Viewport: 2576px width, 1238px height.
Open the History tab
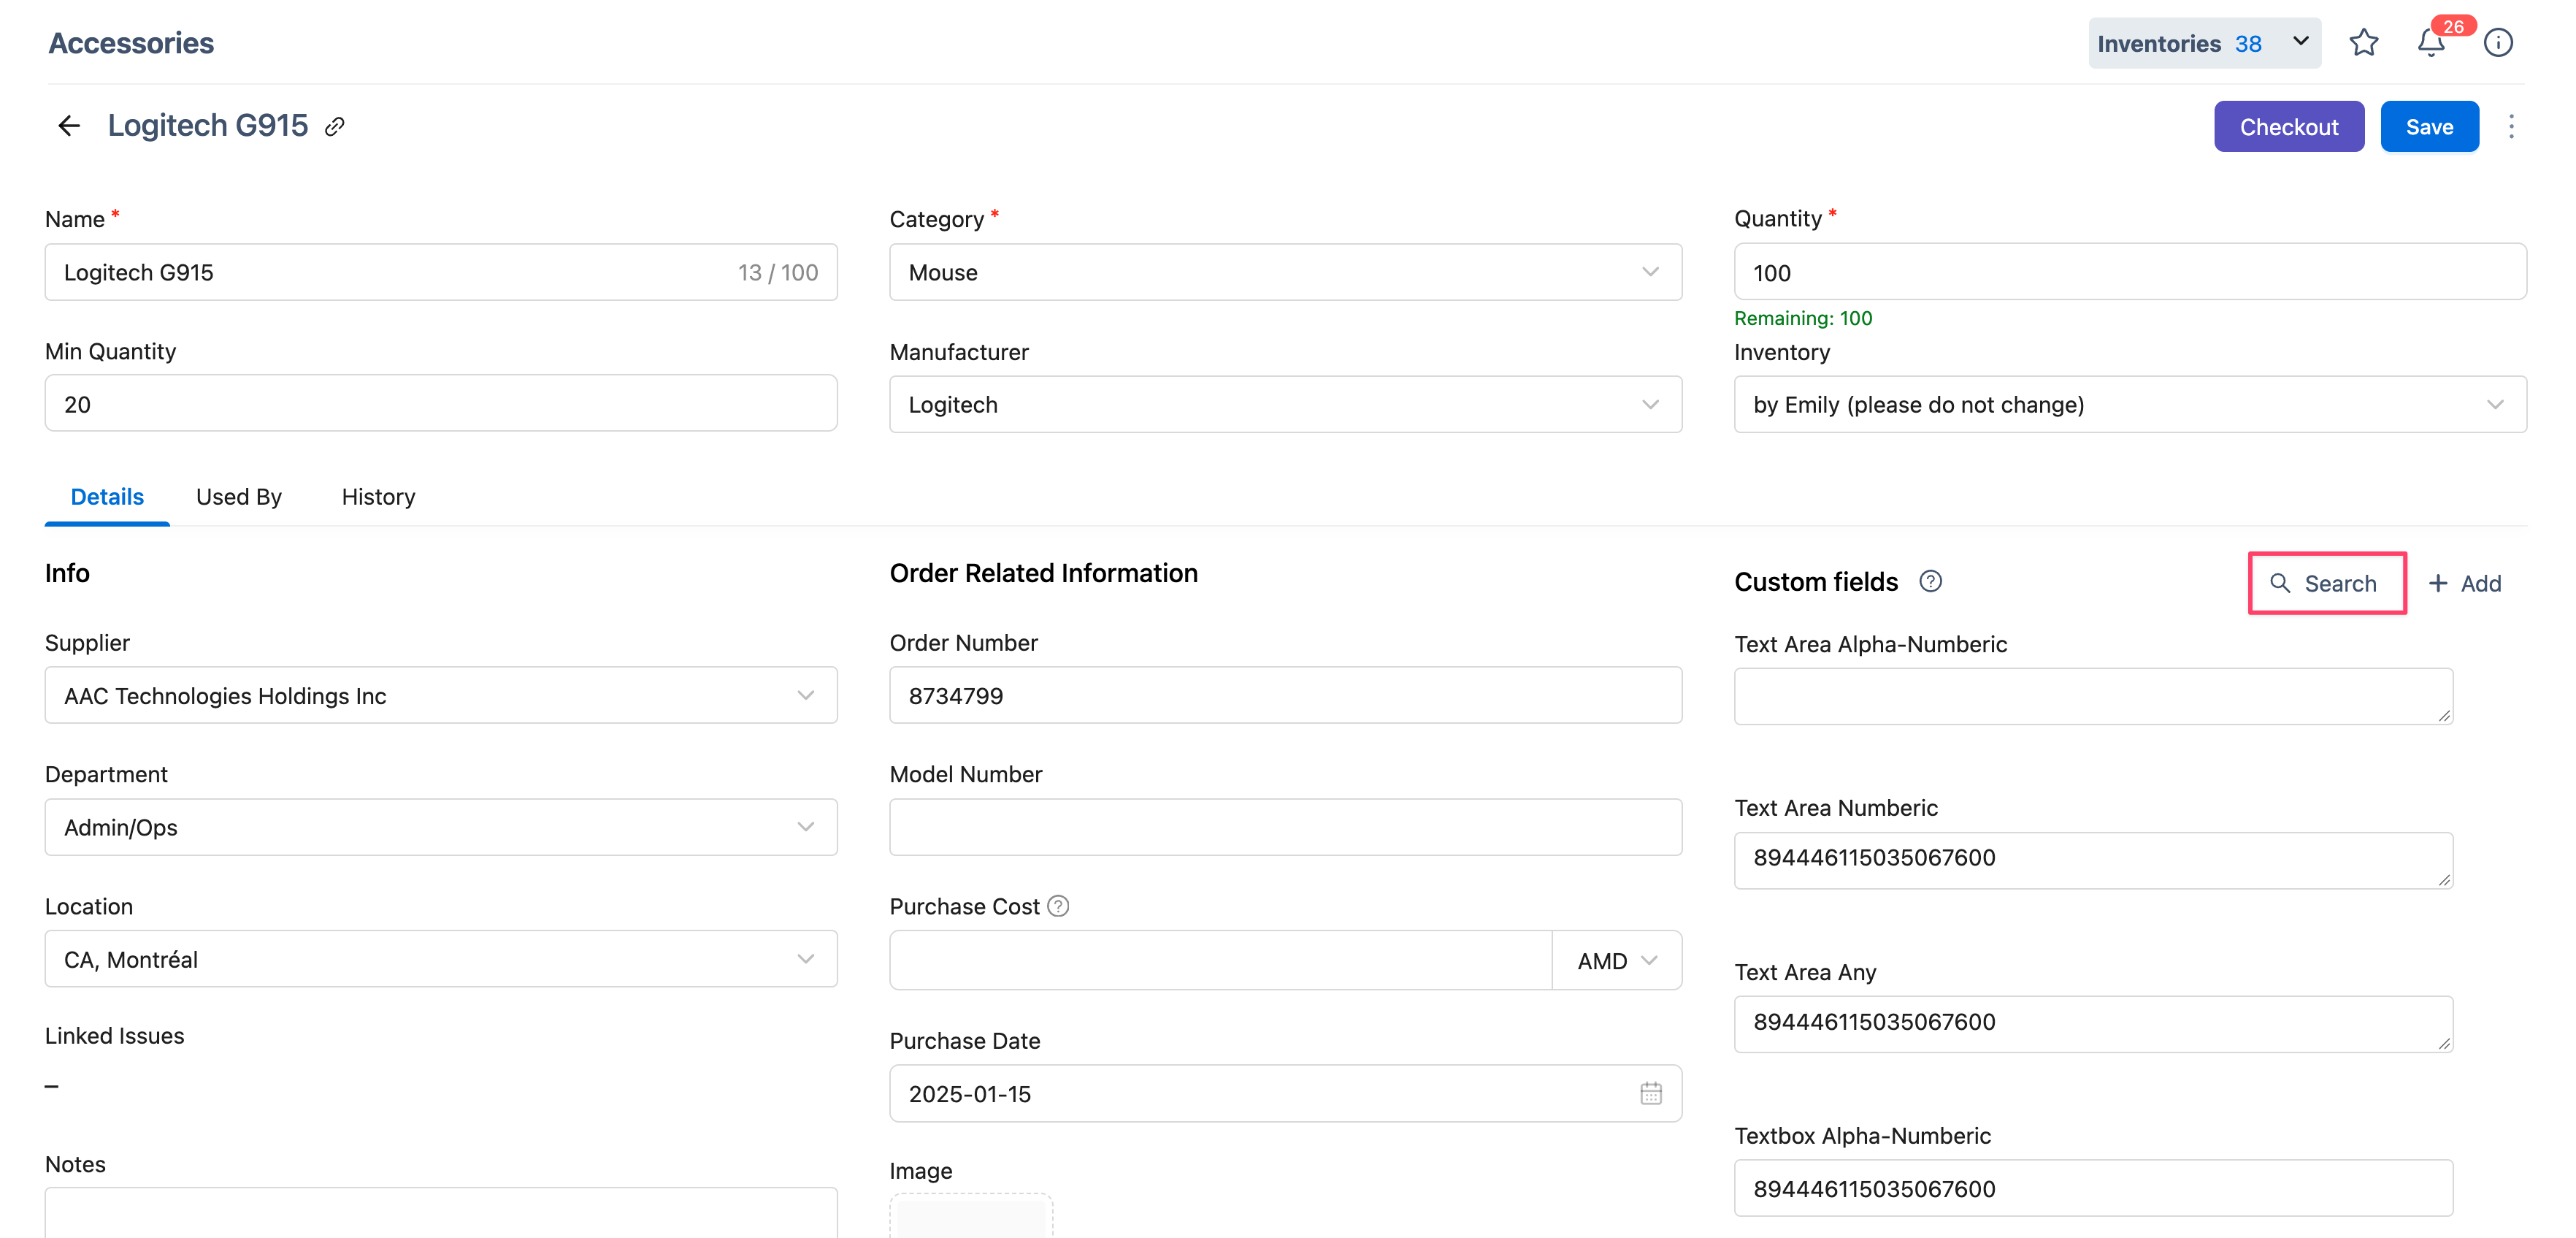pos(378,496)
